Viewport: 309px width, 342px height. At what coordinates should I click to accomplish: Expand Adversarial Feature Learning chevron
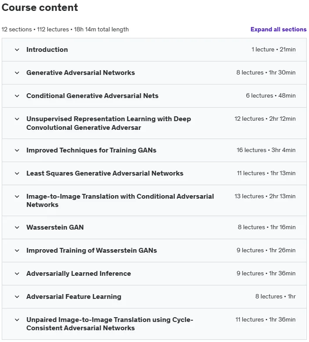[x=17, y=297]
